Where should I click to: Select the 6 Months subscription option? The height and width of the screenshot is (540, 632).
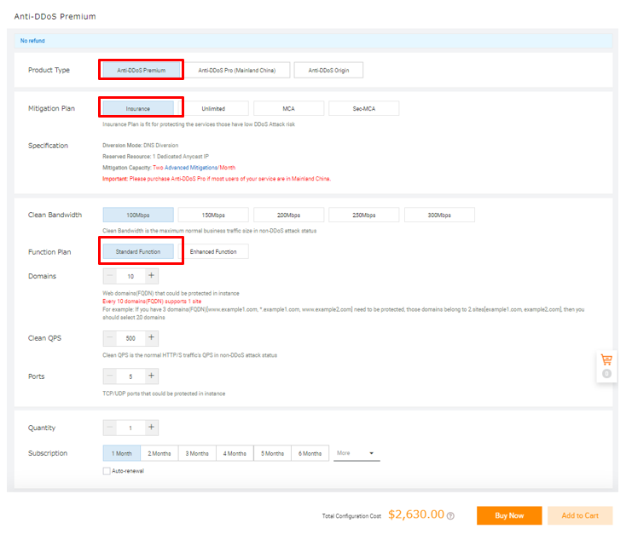[x=310, y=453]
